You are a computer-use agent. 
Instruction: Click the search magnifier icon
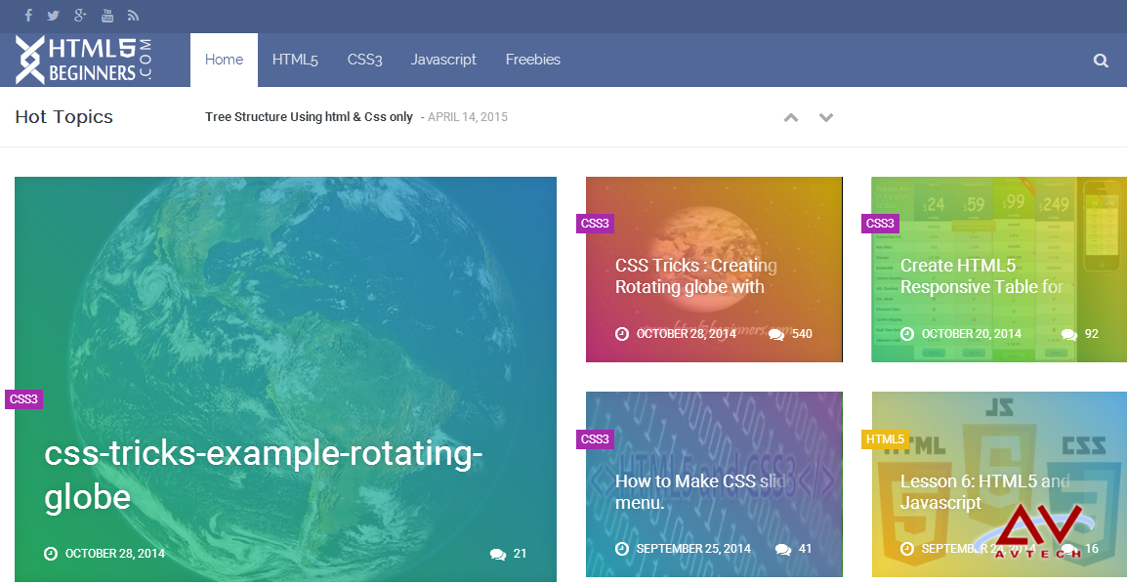(1101, 61)
